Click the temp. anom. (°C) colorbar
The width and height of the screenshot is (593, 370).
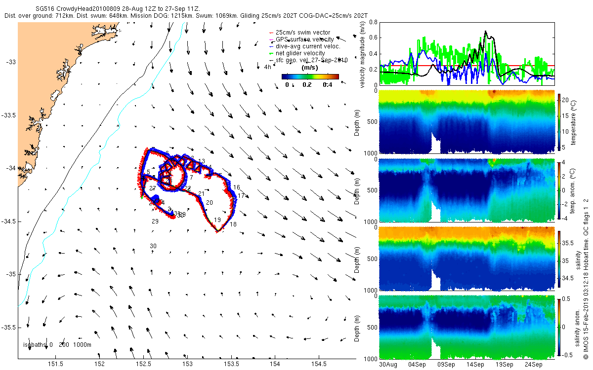(x=559, y=190)
